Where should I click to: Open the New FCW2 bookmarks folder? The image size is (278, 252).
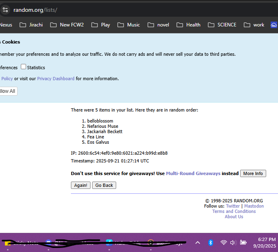67,25
